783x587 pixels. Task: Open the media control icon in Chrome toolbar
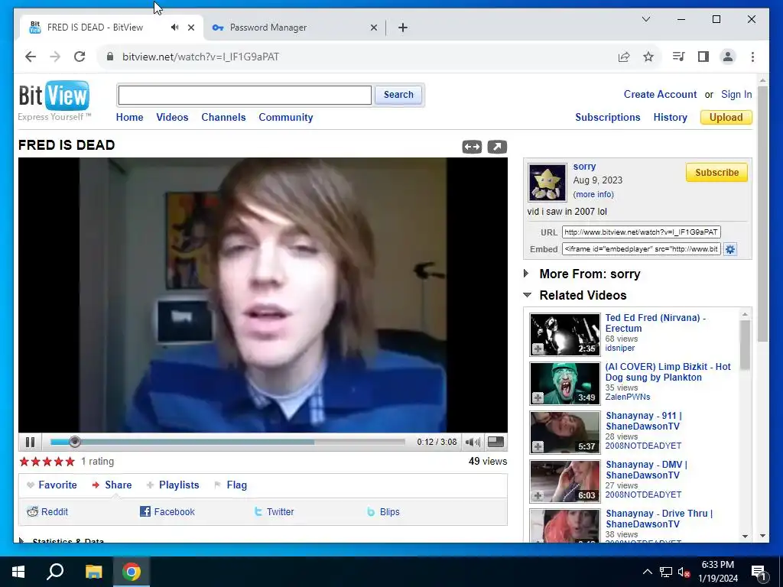678,57
